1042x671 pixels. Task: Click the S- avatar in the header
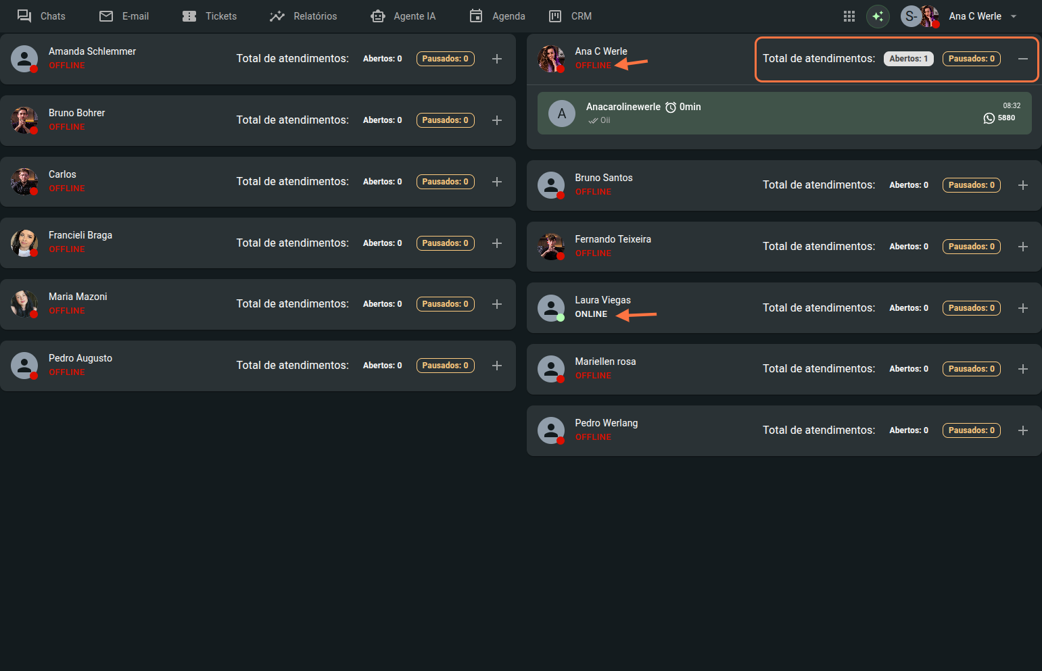coord(910,16)
